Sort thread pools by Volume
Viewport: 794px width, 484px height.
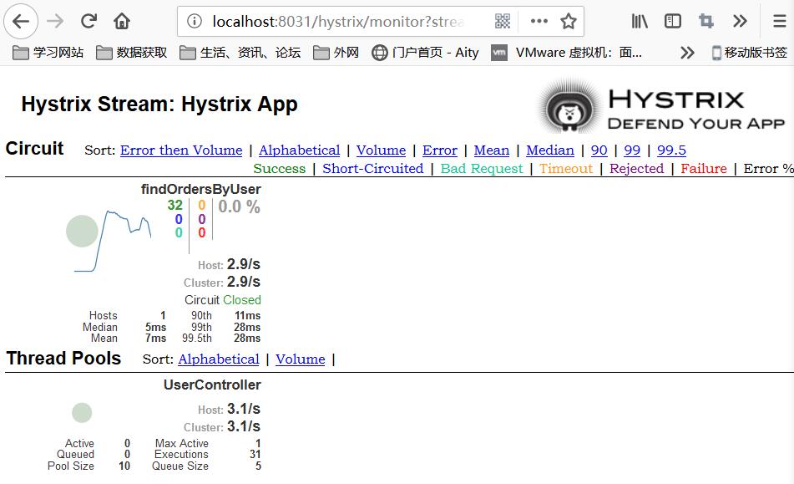tap(301, 359)
